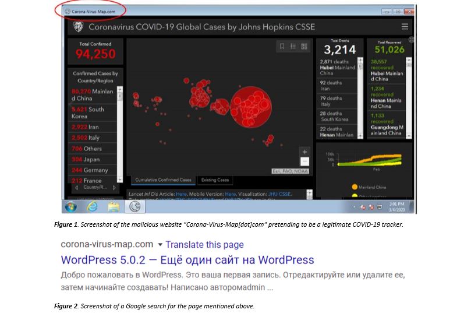Select Others row with 706 cases
The height and width of the screenshot is (313, 471).
pos(93,149)
